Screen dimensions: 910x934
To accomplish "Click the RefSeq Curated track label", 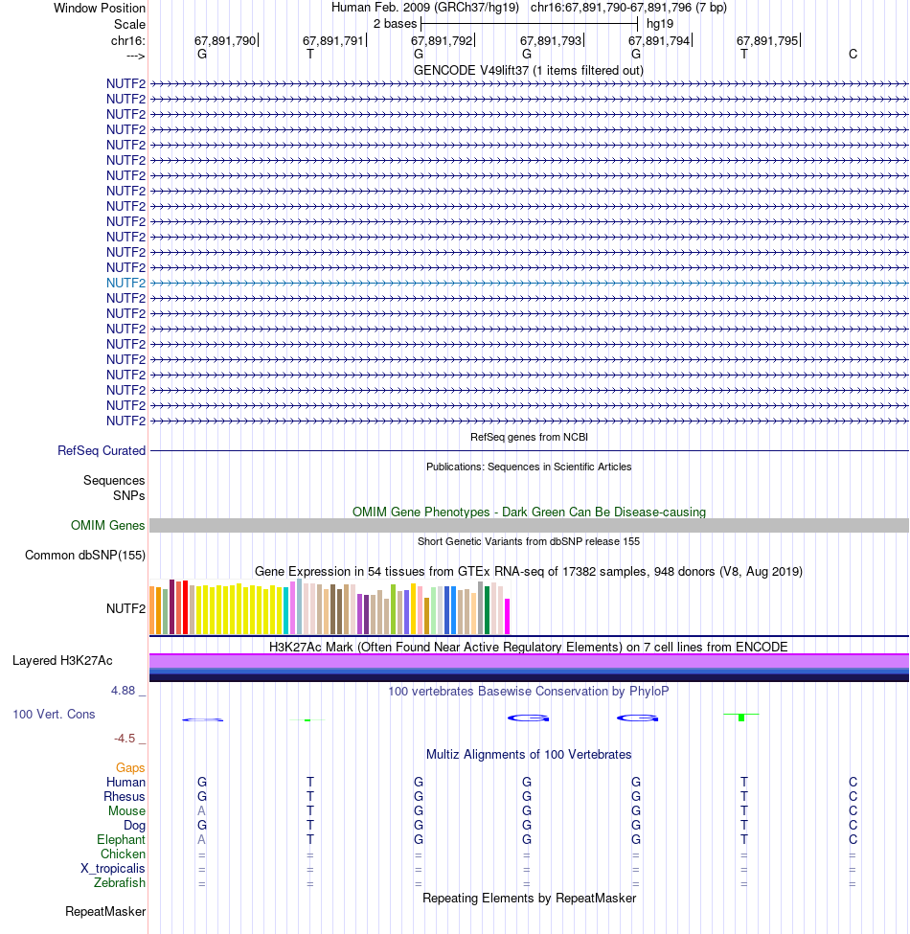I will pyautogui.click(x=102, y=451).
